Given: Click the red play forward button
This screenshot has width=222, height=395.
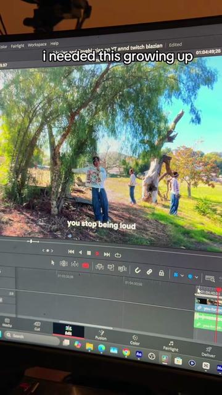Looking at the screenshot, I should point(97,254).
